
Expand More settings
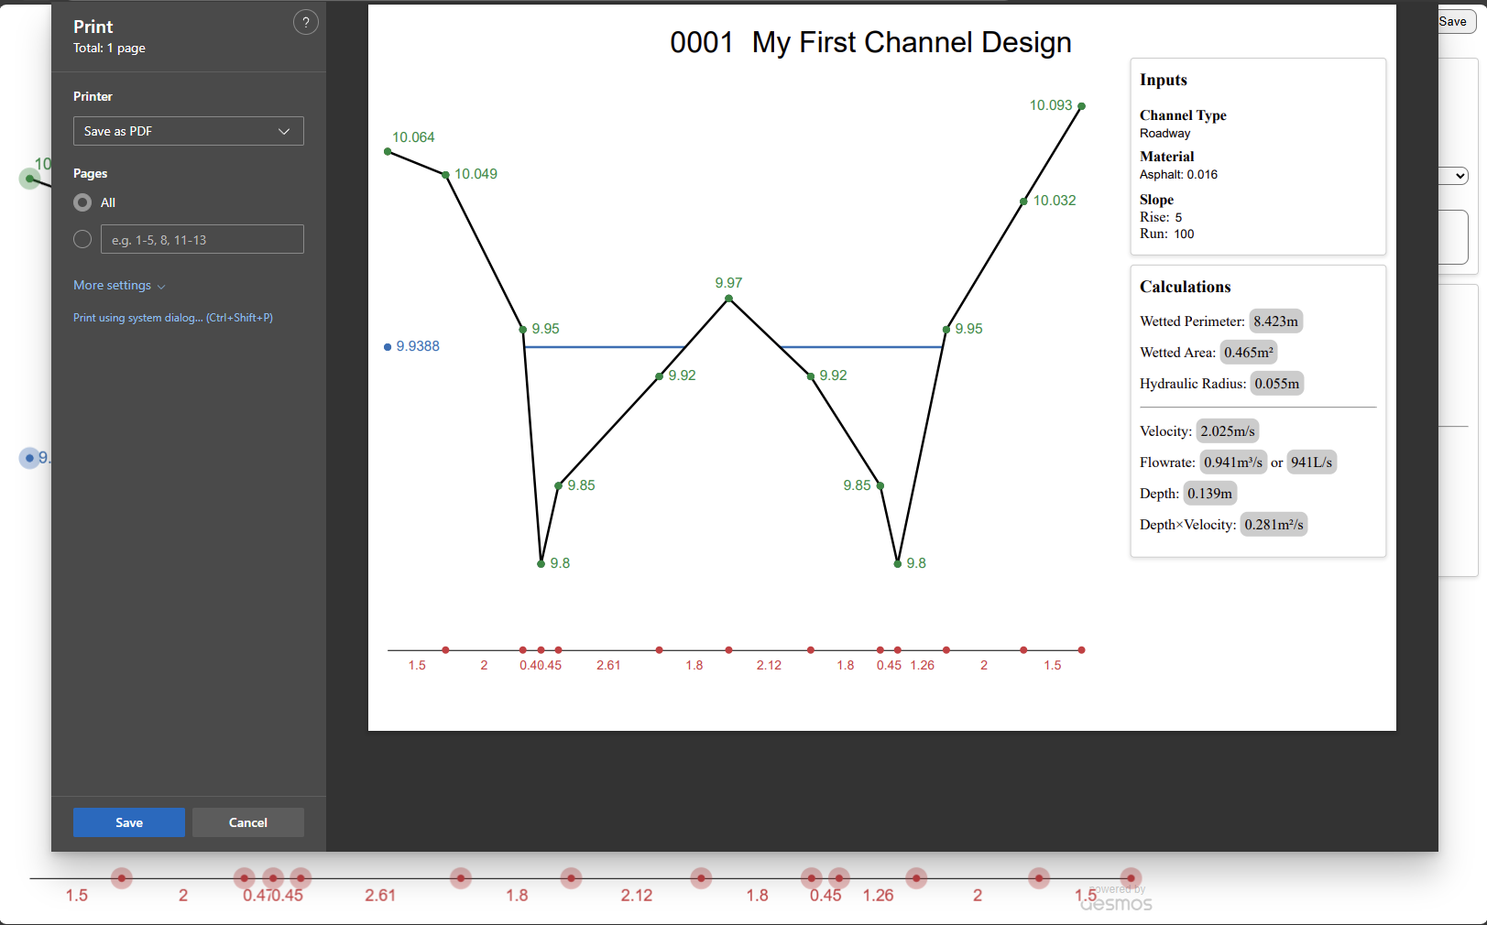(119, 286)
